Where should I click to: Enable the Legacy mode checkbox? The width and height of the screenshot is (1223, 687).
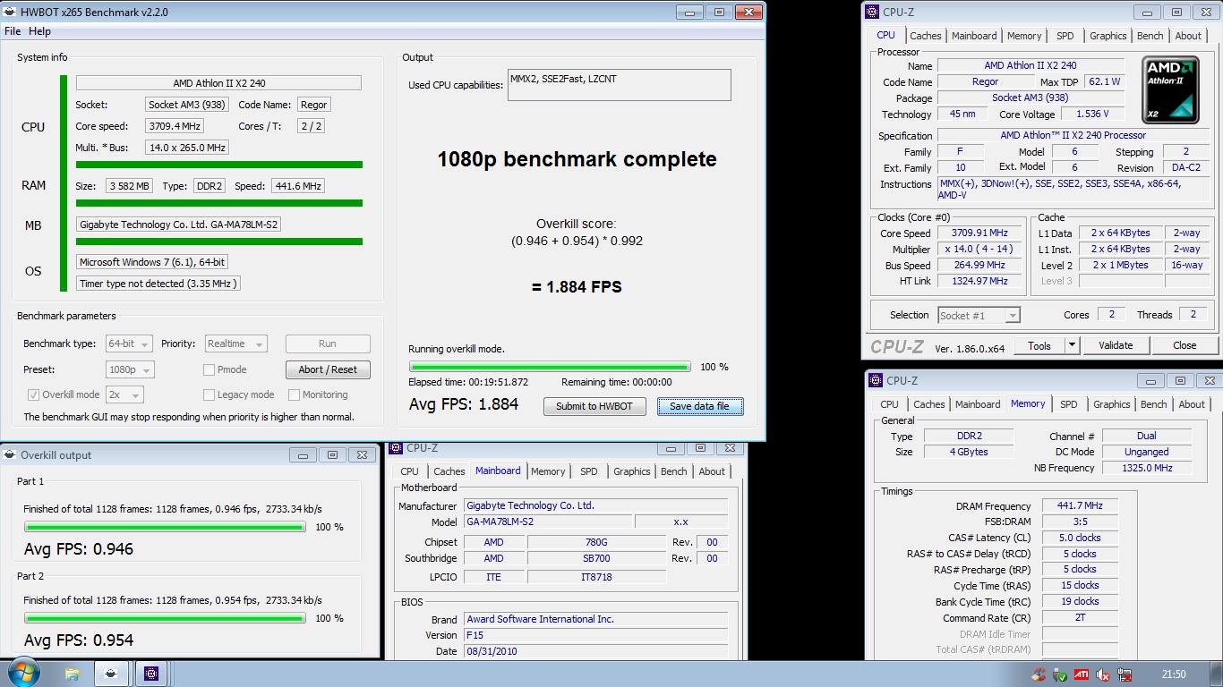[x=209, y=394]
